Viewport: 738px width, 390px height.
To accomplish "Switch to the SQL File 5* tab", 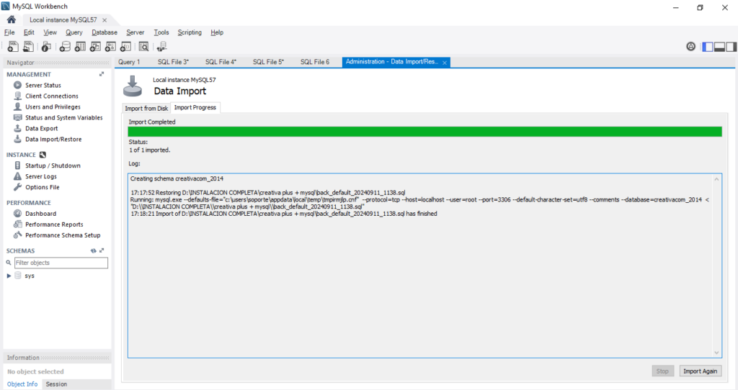I will [268, 62].
